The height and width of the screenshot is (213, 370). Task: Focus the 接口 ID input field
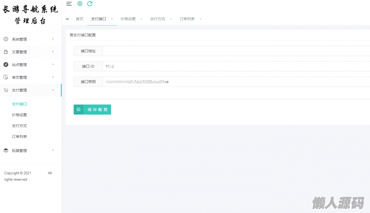[x=236, y=66]
